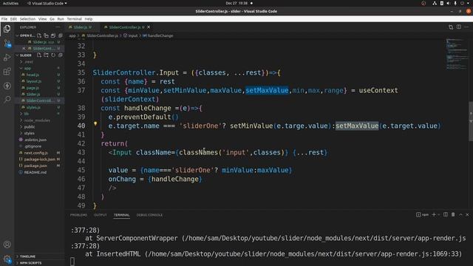Viewport: 473px width, 266px height.
Task: Open Accounts menu in activity bar
Action: (x=7, y=245)
